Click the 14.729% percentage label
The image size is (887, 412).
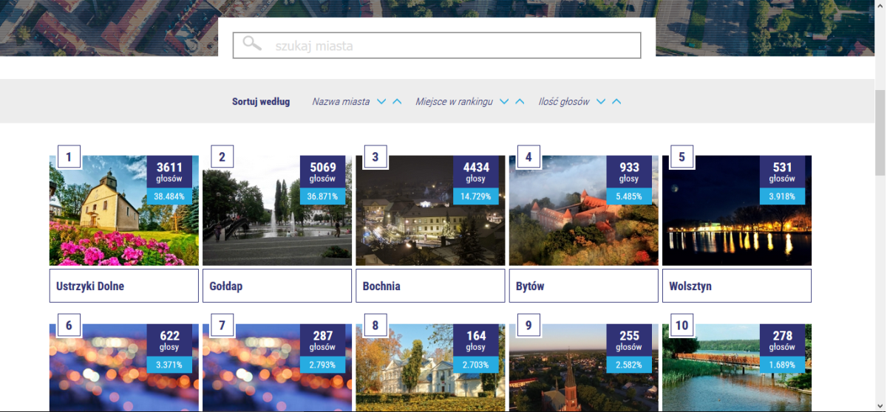[476, 196]
